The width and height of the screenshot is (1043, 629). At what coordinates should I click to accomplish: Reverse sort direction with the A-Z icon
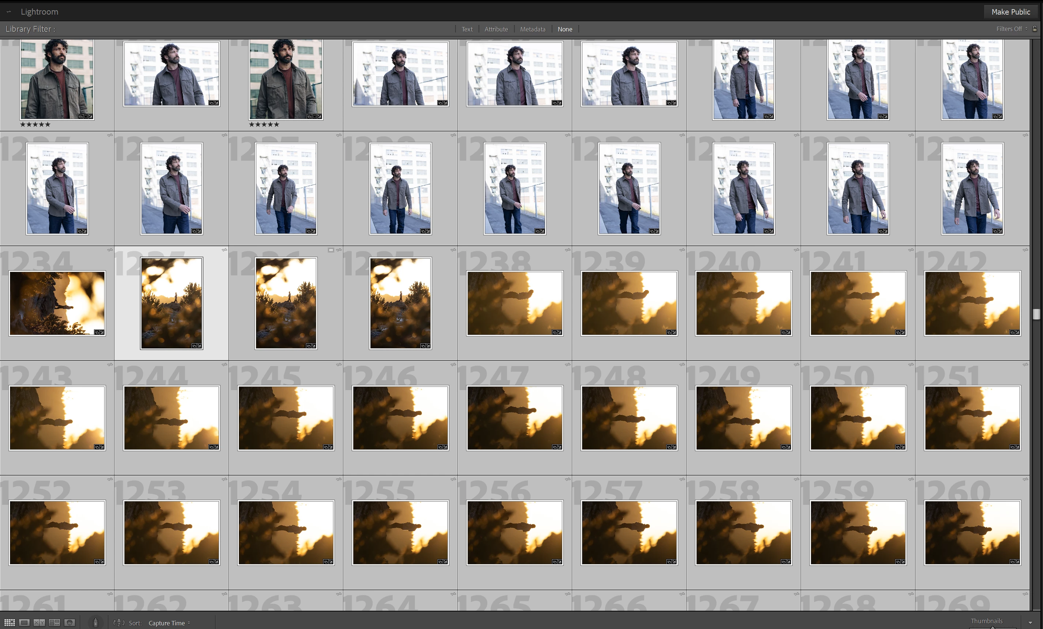[119, 623]
